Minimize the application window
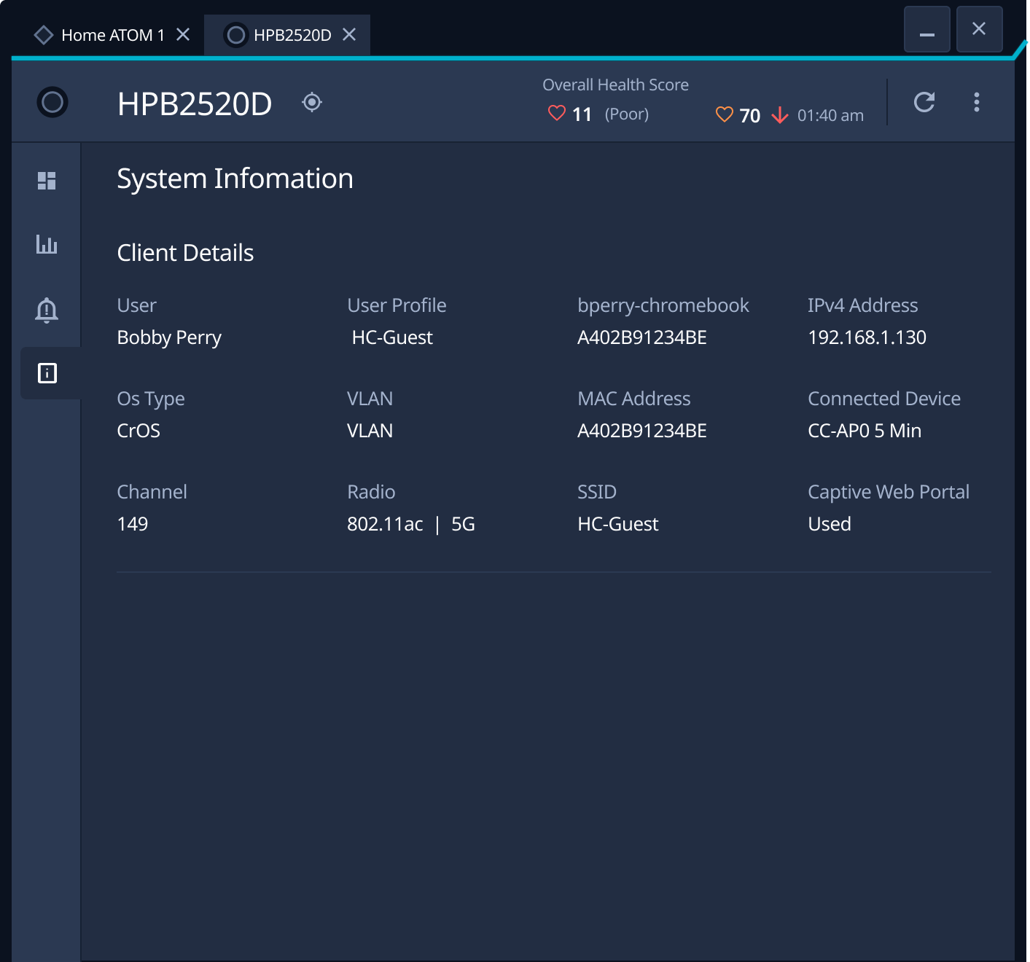This screenshot has height=962, width=1030. click(926, 30)
